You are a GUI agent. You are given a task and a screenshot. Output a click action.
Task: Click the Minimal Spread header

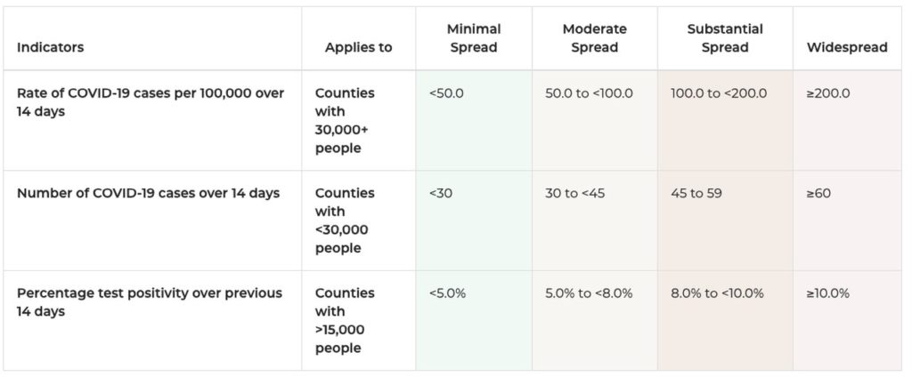474,38
